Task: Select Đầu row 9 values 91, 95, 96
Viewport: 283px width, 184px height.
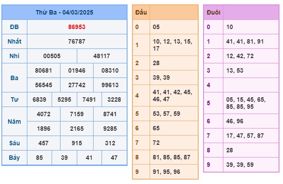Action: point(166,172)
